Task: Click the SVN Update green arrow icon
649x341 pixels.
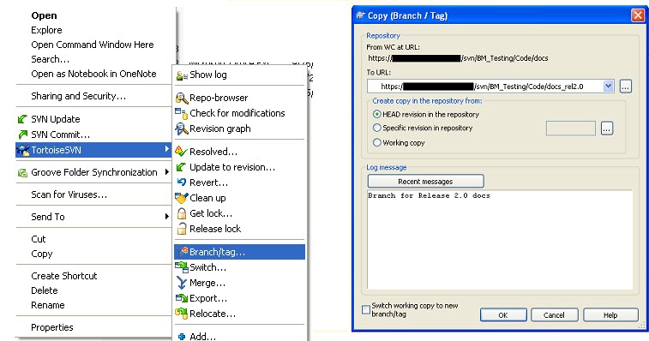Action: [22, 119]
